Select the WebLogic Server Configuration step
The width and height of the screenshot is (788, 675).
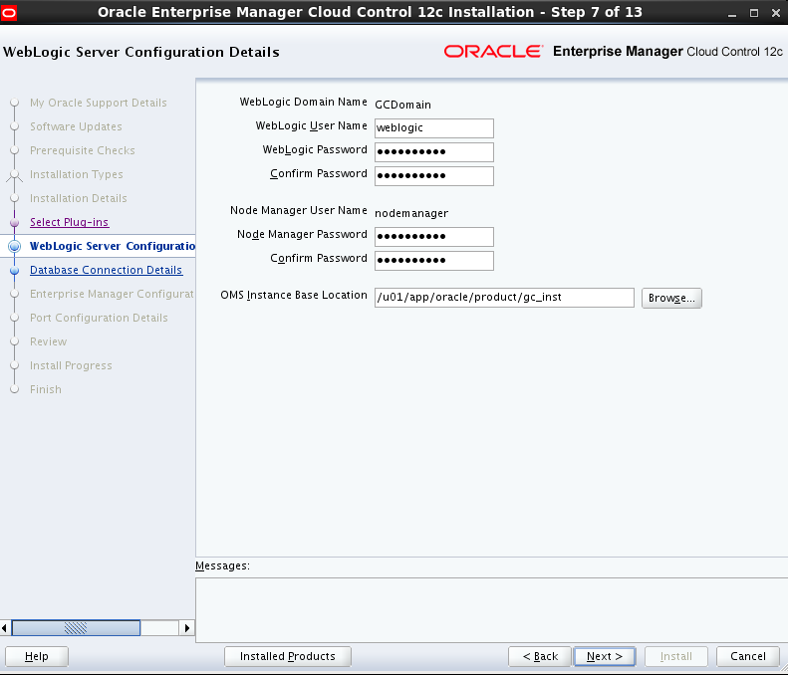point(112,246)
